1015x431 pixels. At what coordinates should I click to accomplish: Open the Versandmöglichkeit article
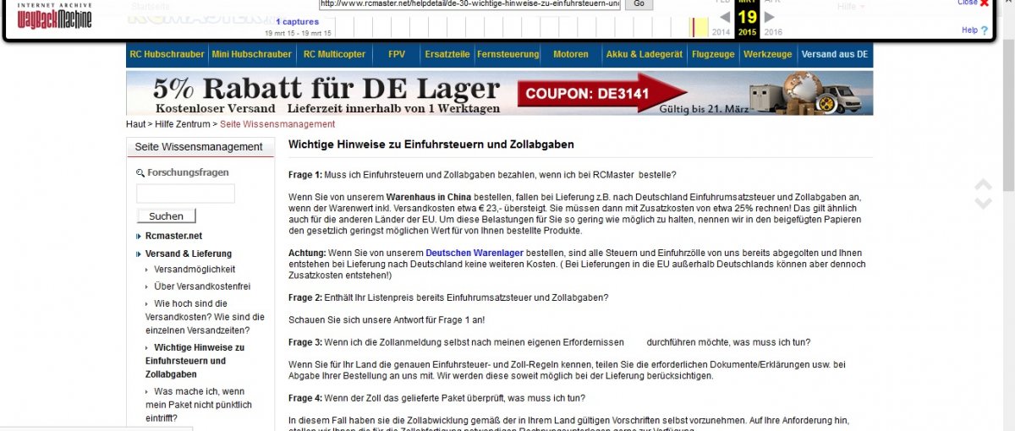tap(195, 270)
